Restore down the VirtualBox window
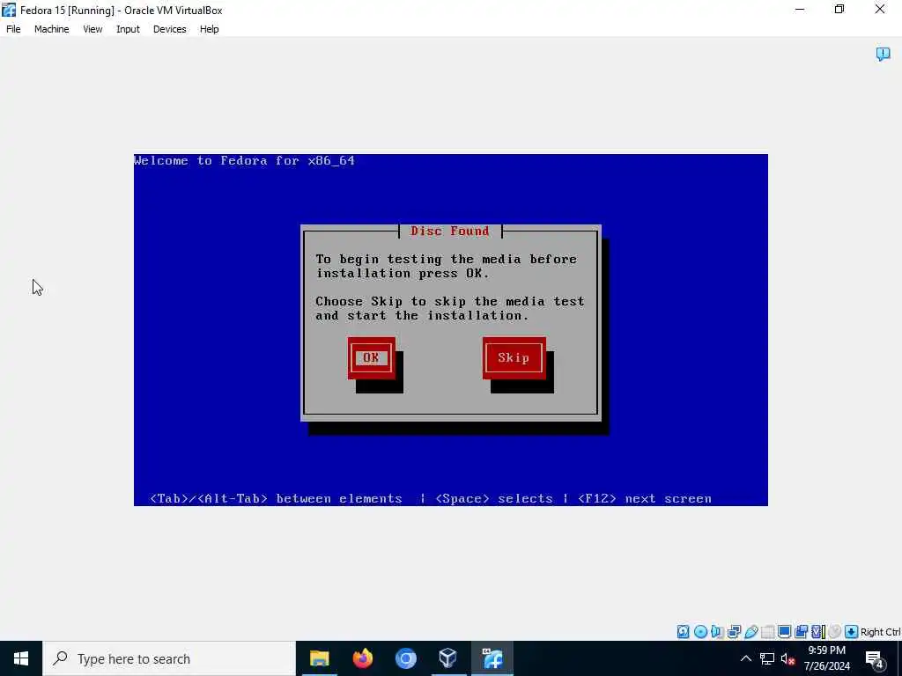The width and height of the screenshot is (902, 676). coord(839,9)
